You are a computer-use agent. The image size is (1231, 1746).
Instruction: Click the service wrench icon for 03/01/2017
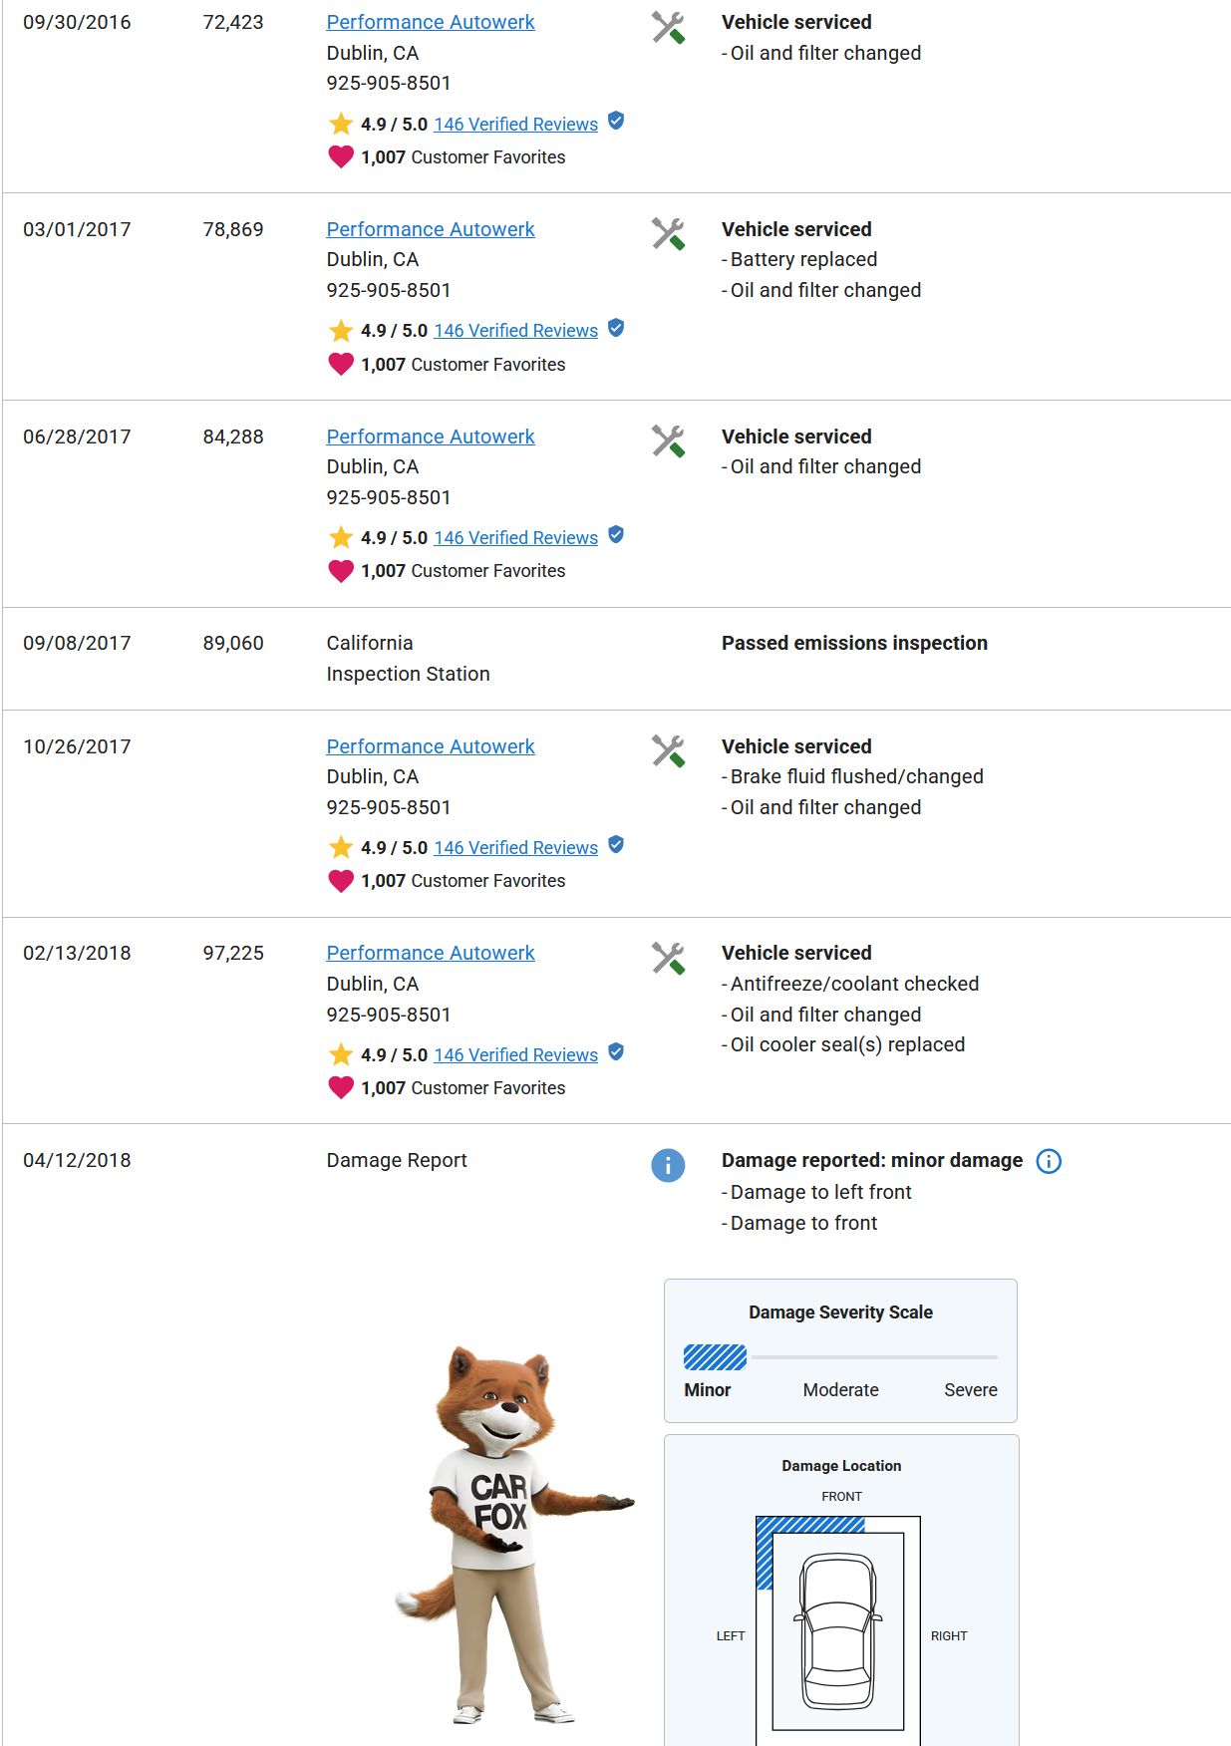tap(668, 234)
